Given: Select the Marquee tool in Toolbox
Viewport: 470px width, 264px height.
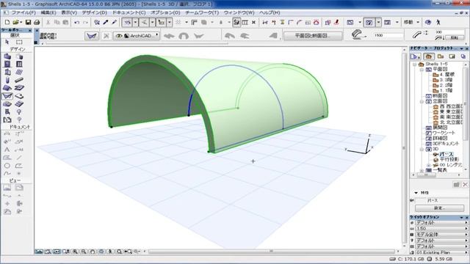Looking at the screenshot, I should point(19,43).
